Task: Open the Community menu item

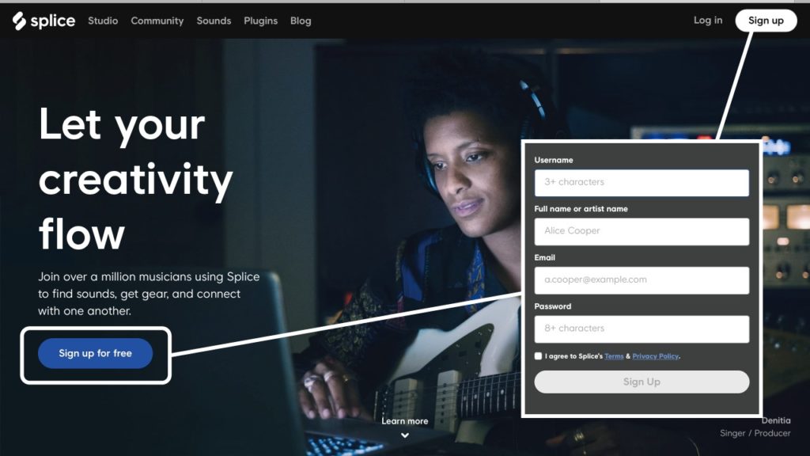Action: (x=157, y=21)
